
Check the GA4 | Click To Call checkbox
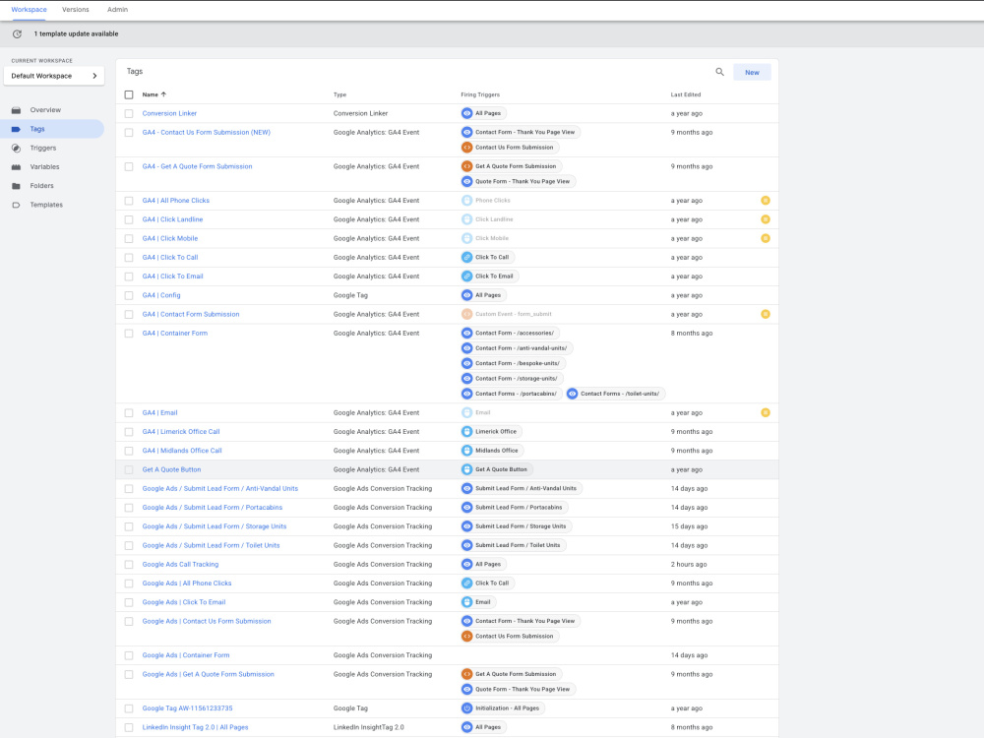click(x=129, y=257)
